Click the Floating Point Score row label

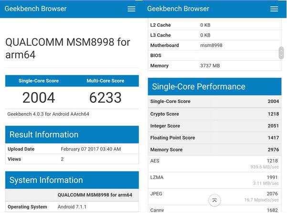pos(172,138)
